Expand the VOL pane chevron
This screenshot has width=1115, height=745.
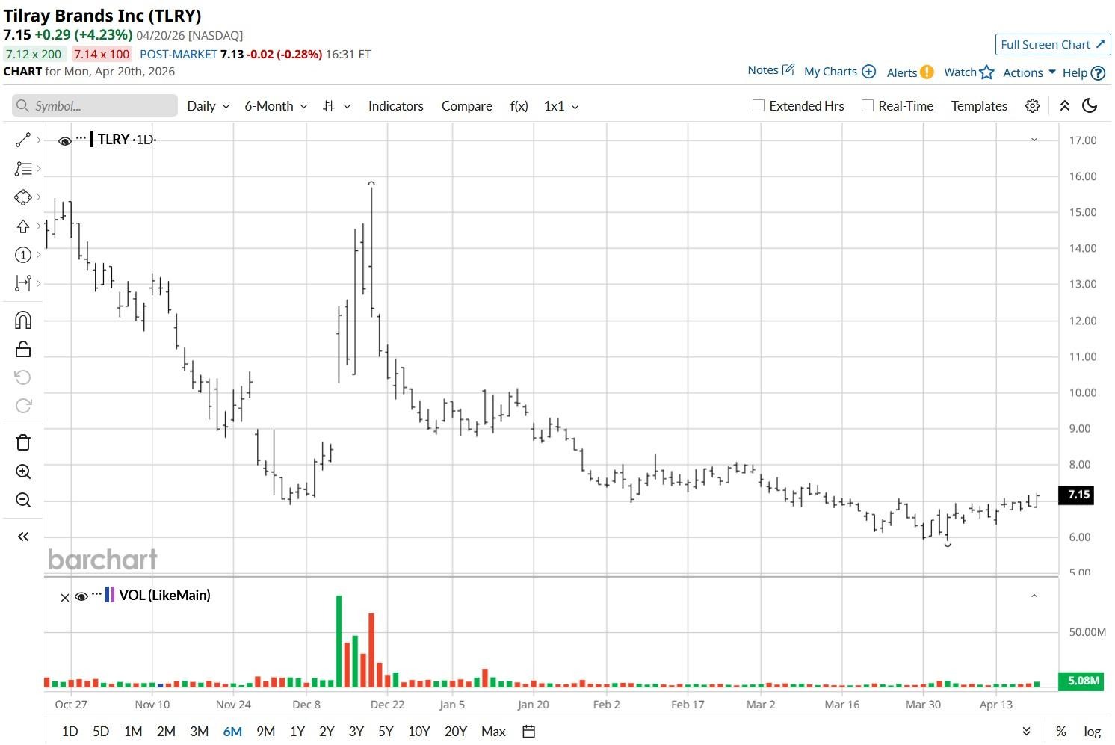[x=1034, y=596]
